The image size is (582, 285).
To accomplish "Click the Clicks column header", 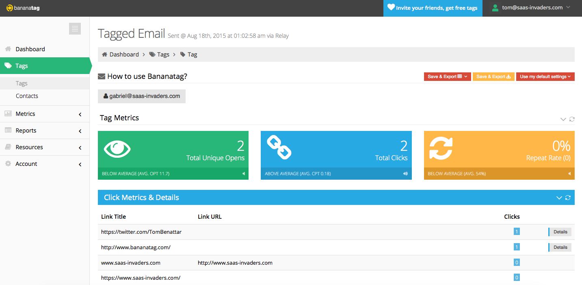I will pyautogui.click(x=512, y=217).
